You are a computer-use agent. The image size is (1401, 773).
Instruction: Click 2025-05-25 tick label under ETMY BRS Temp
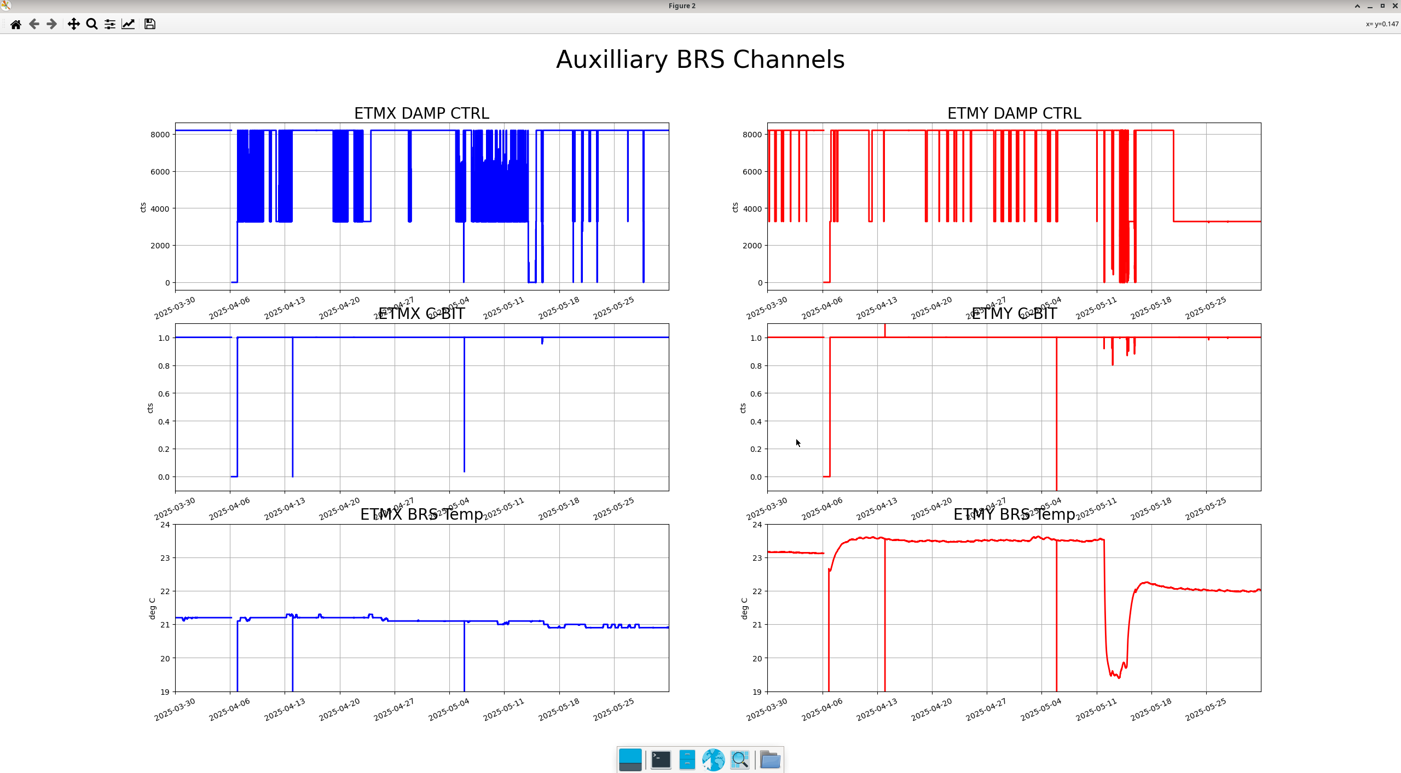point(1206,709)
